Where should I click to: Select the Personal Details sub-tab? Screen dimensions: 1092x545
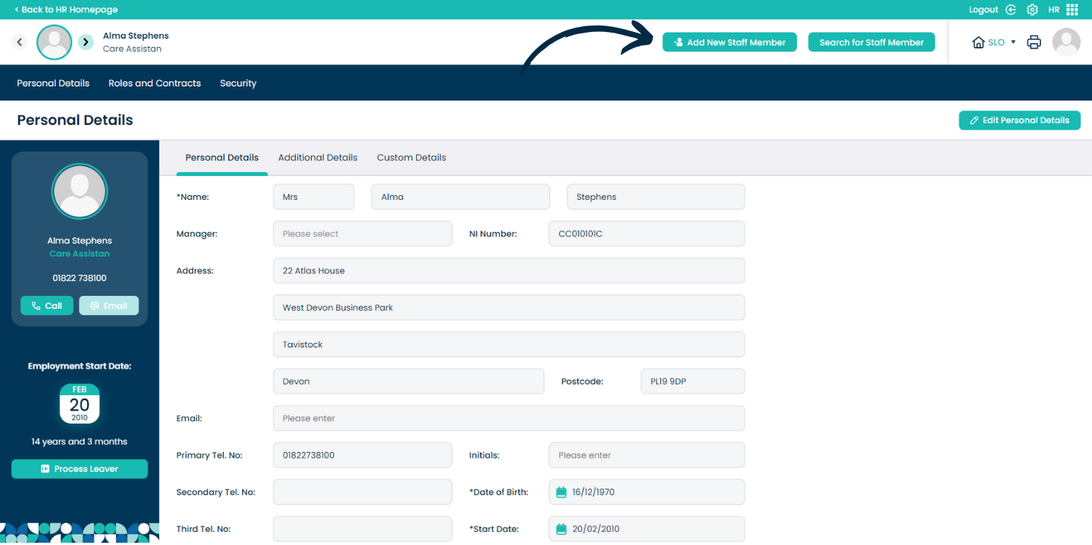tap(222, 158)
